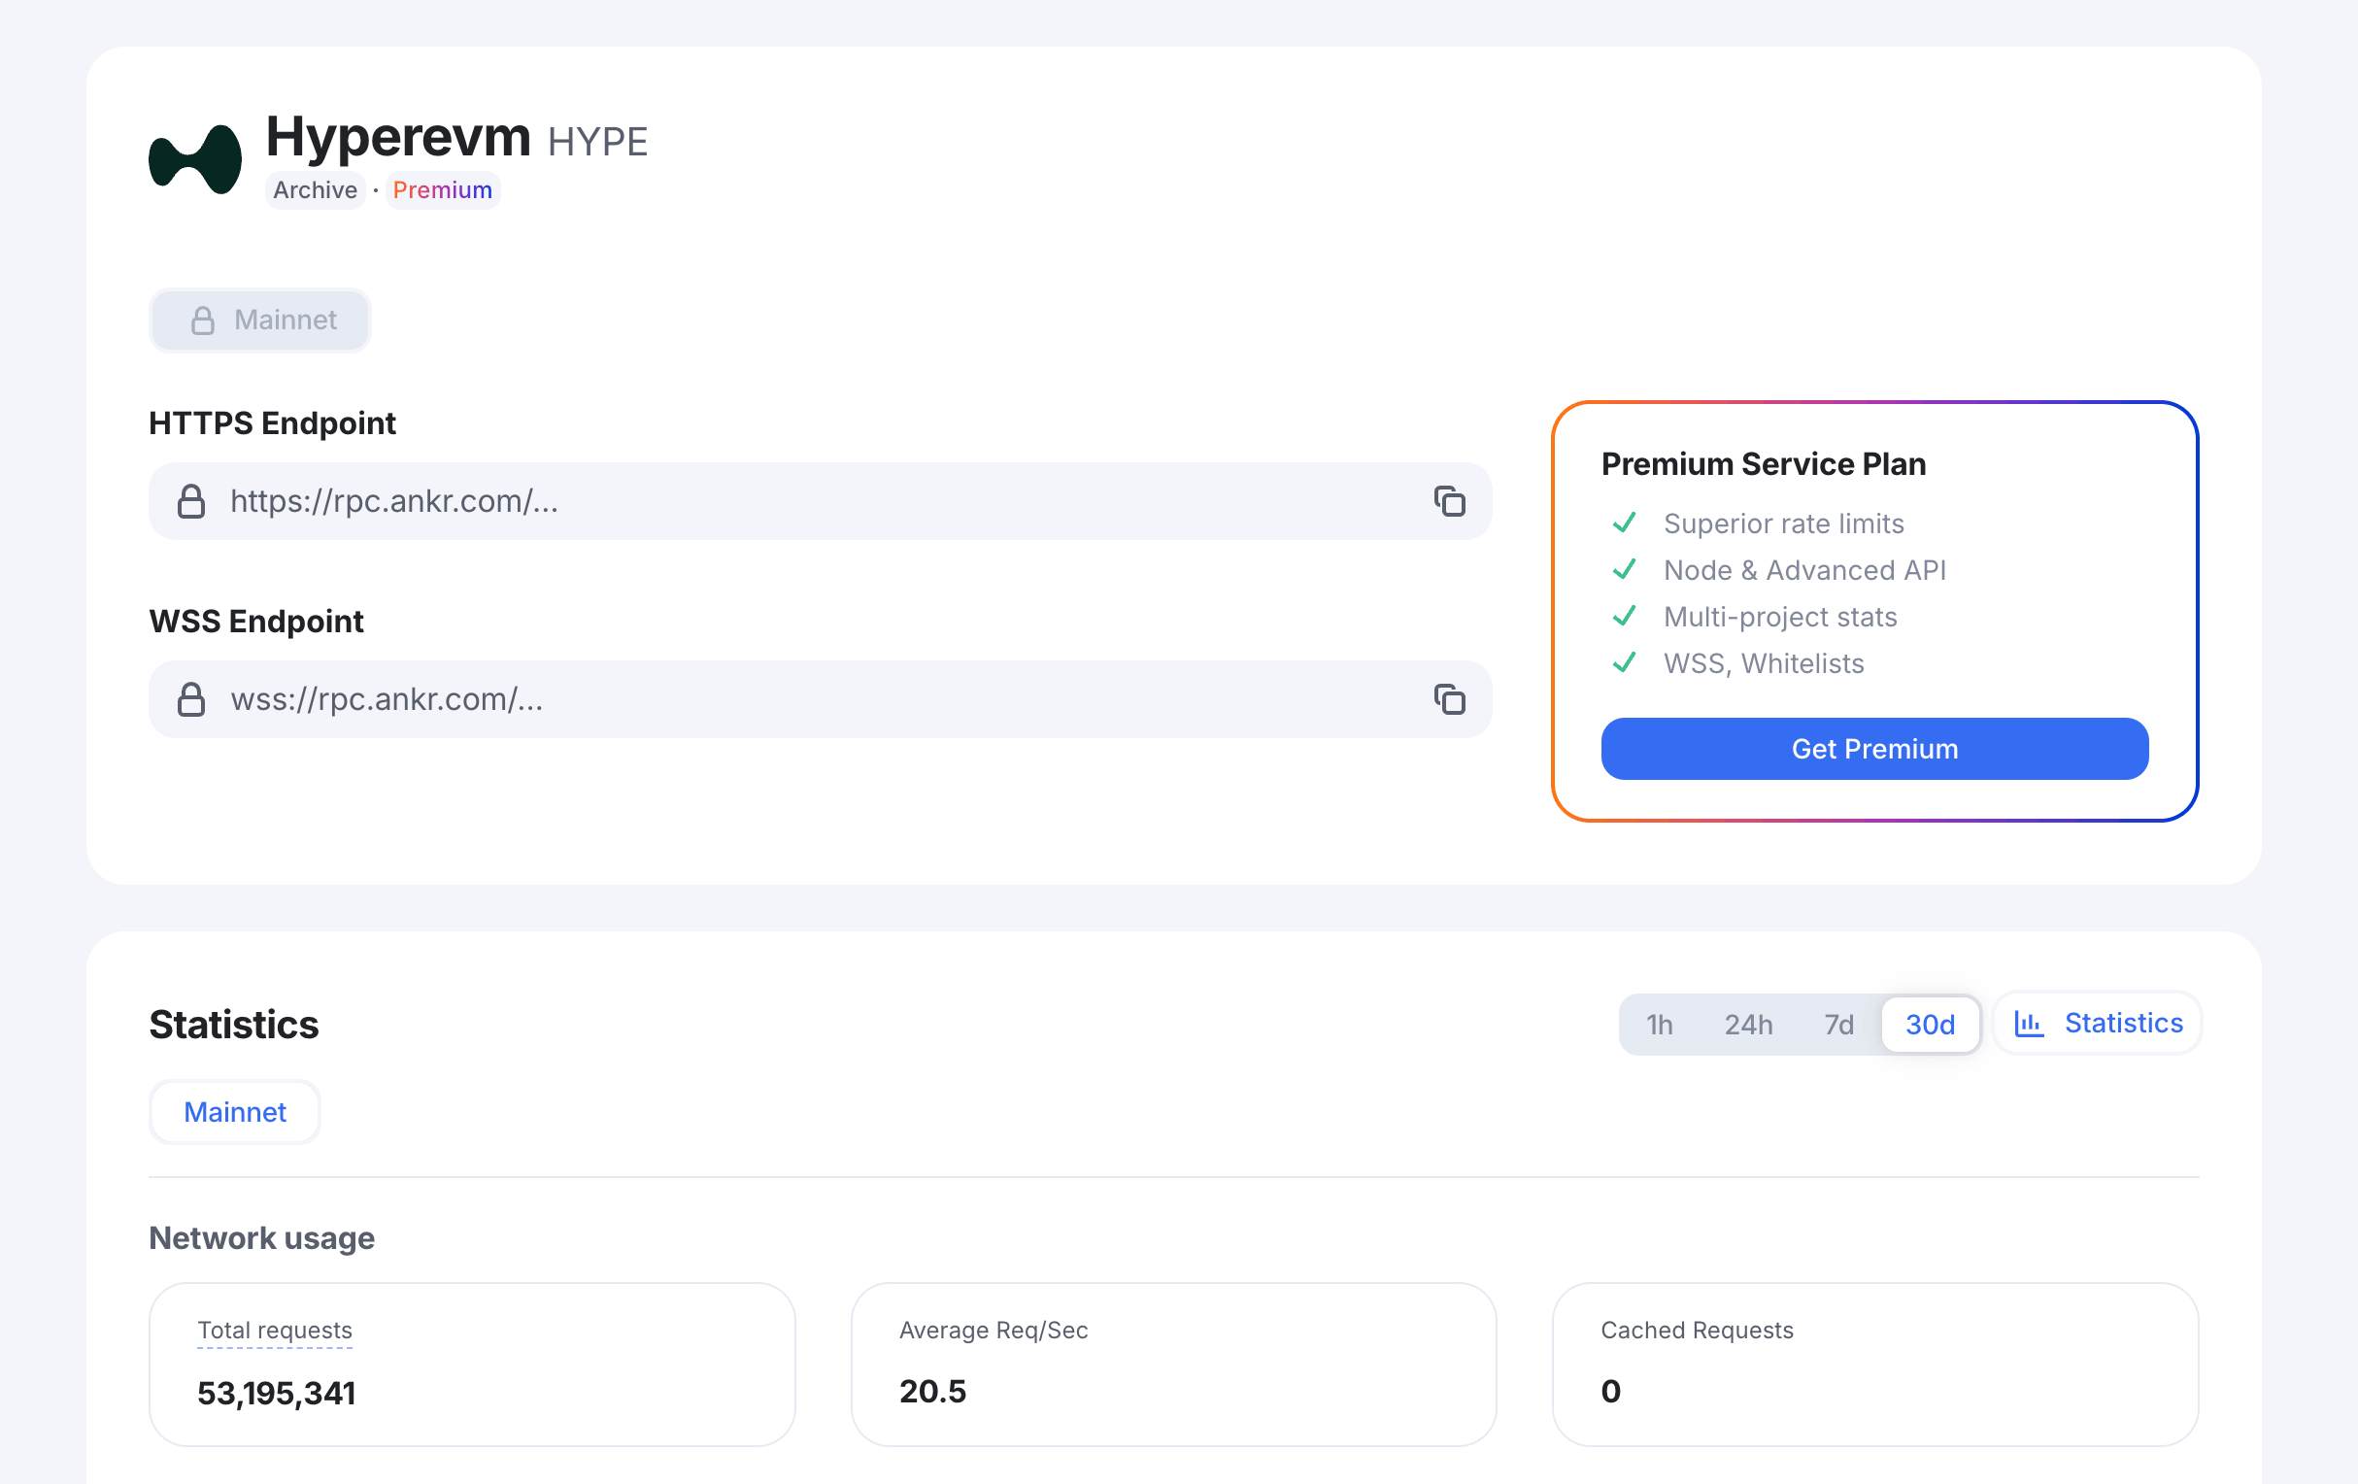
Task: Click the HTTPS Endpoint heading
Action: pos(272,423)
